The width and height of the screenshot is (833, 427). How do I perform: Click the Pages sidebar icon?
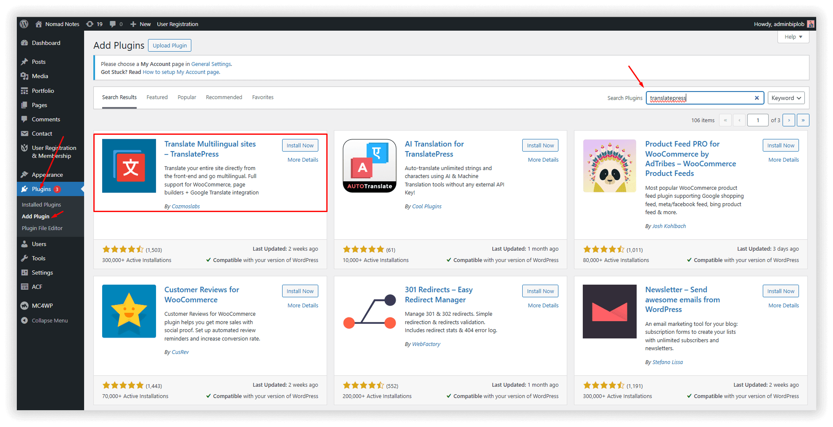point(24,105)
